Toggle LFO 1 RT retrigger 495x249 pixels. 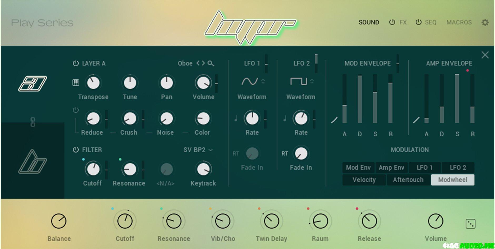click(236, 153)
